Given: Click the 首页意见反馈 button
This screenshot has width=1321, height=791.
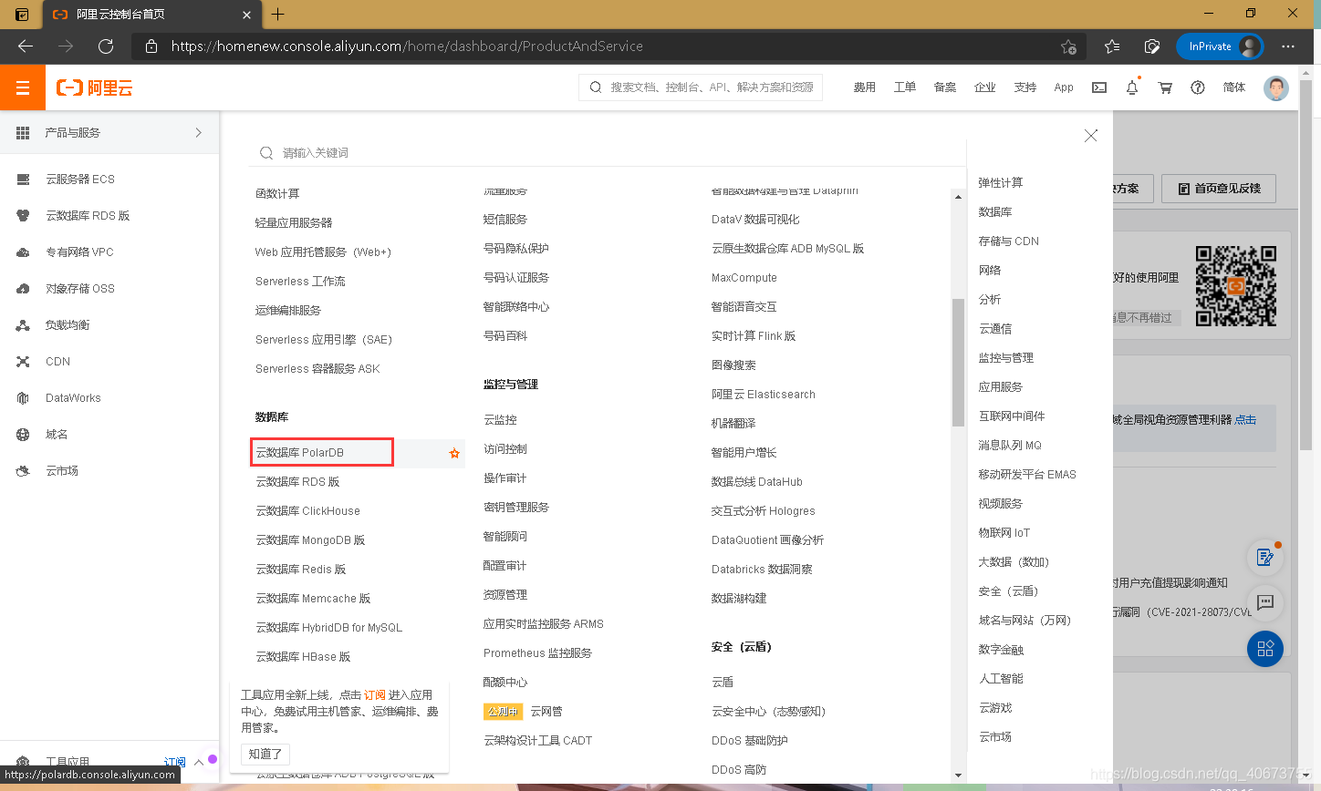Looking at the screenshot, I should (1219, 189).
